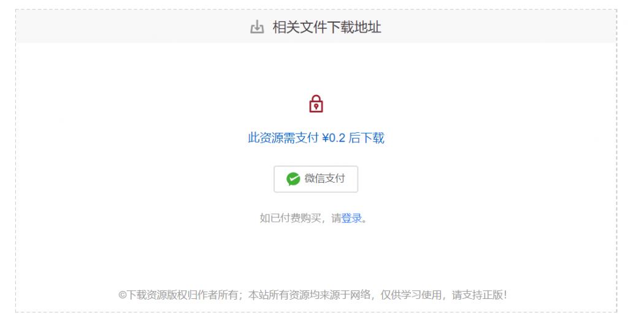Viewport: 628px width, 321px height.
Task: Click the 相关文件下载地址 header title
Action: click(327, 27)
